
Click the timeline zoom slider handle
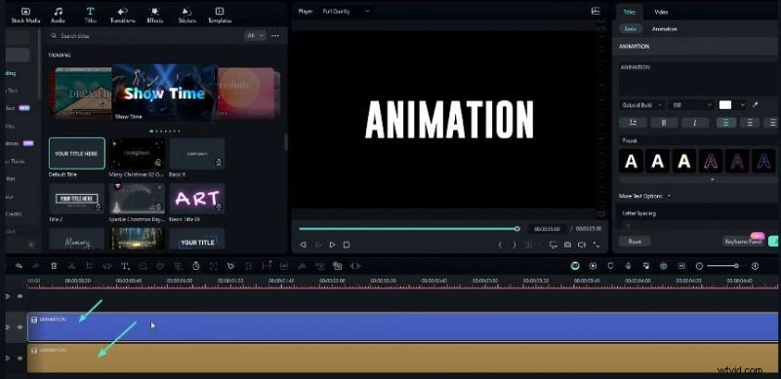pyautogui.click(x=736, y=266)
